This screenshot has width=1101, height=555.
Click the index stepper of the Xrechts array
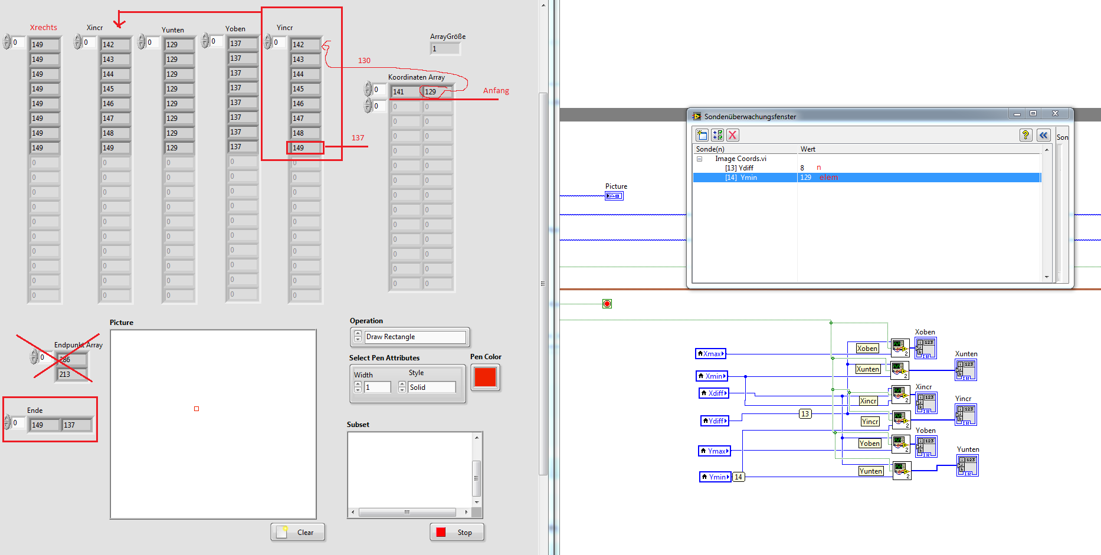click(x=7, y=42)
